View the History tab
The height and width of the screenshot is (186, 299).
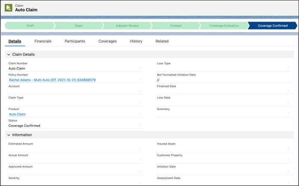pyautogui.click(x=136, y=41)
